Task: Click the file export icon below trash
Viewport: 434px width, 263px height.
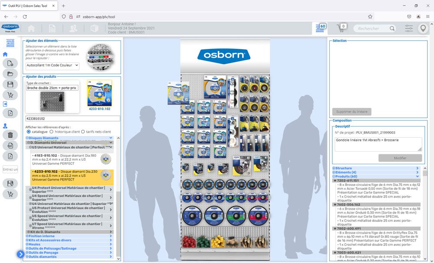Action: click(x=10, y=146)
